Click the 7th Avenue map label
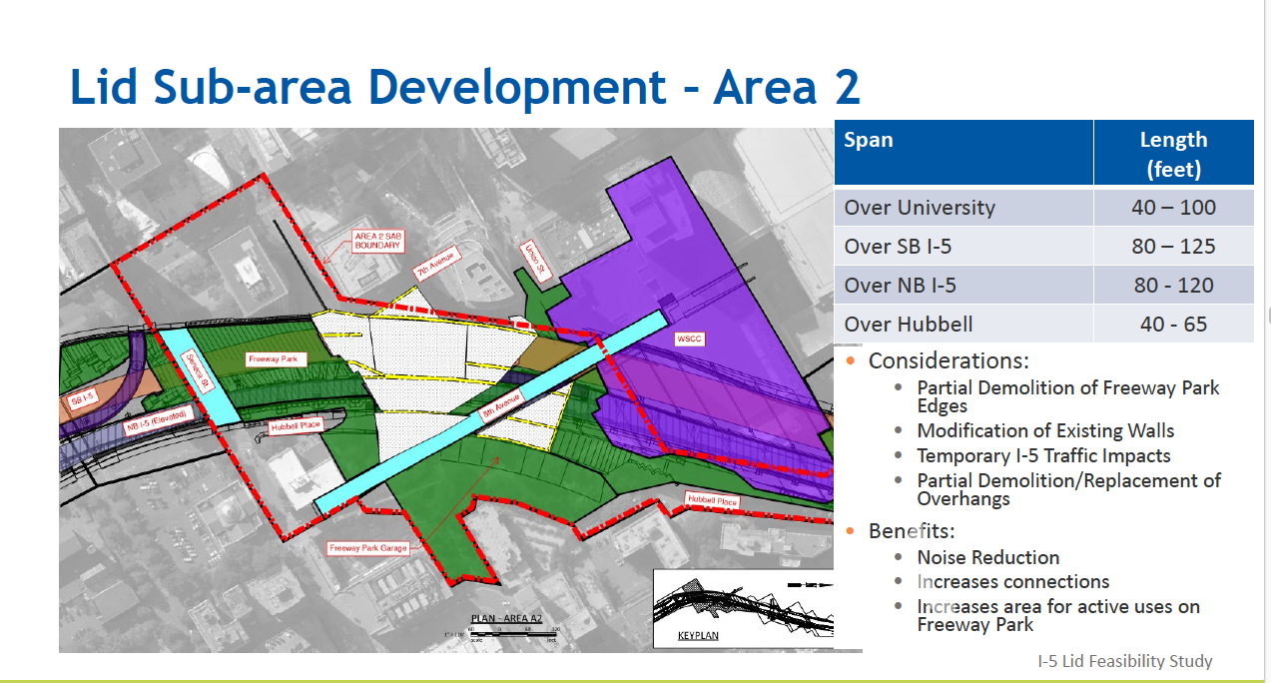The image size is (1271, 683). tap(435, 265)
